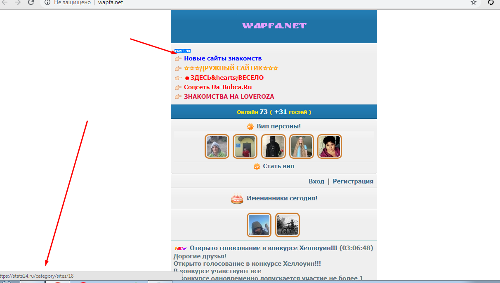Click the VIP badge beside Вип персоны

pos(250,127)
